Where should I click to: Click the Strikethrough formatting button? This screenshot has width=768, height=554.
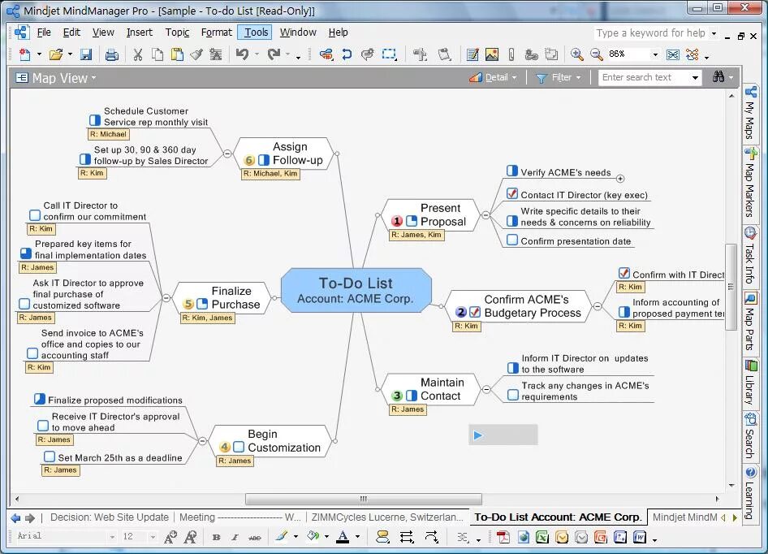pyautogui.click(x=255, y=537)
